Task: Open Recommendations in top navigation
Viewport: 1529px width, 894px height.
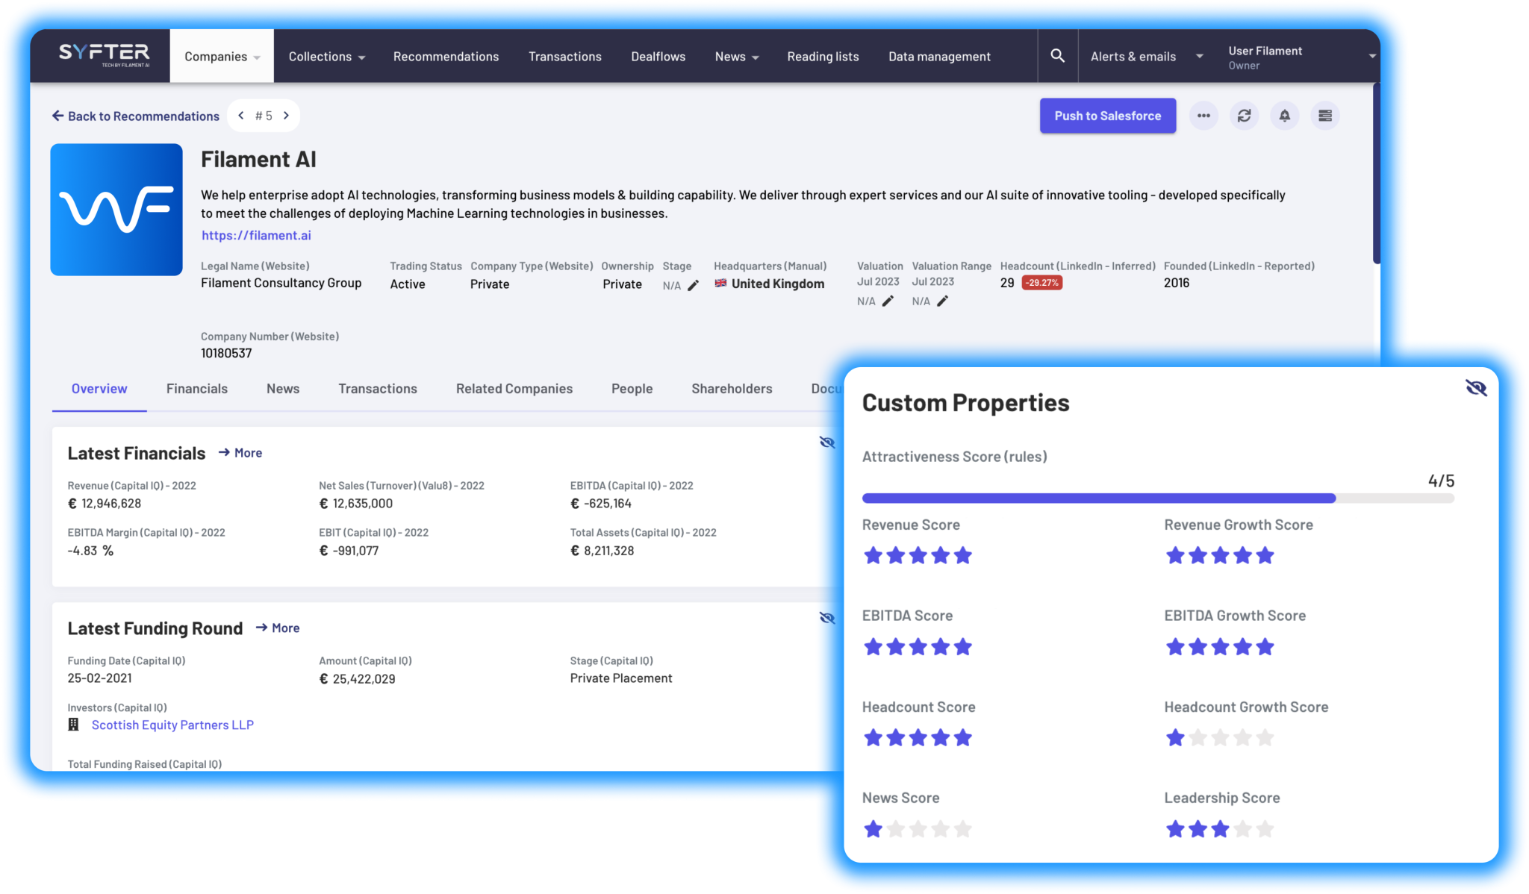Action: click(x=446, y=57)
